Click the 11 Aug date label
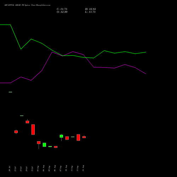The width and height of the screenshot is (177, 177). click(72, 169)
